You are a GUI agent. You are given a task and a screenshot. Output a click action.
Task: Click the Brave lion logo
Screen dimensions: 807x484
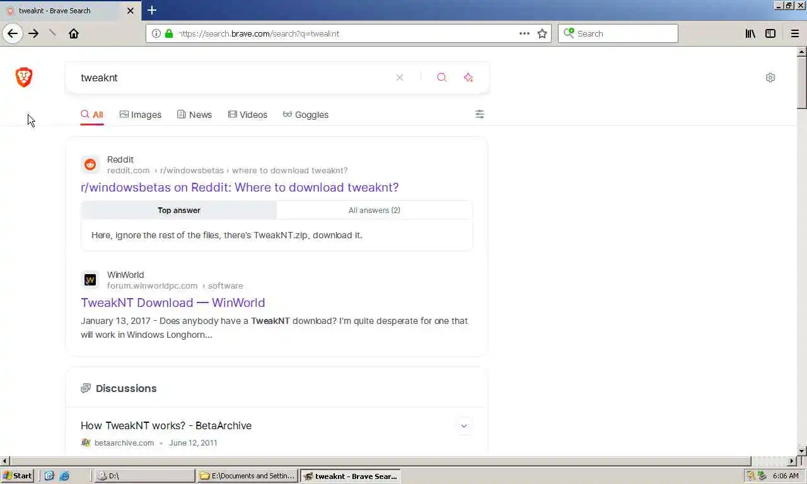tap(24, 77)
